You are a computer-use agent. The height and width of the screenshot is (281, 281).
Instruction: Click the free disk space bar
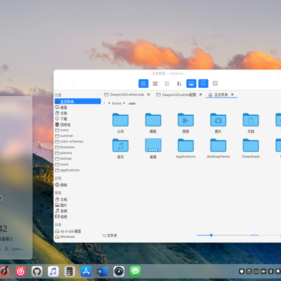click(265, 235)
